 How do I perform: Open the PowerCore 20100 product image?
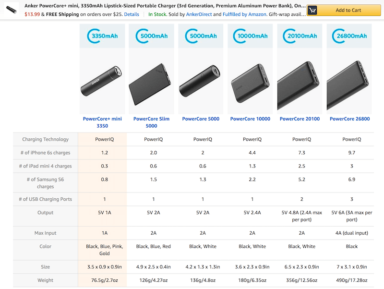click(x=300, y=82)
